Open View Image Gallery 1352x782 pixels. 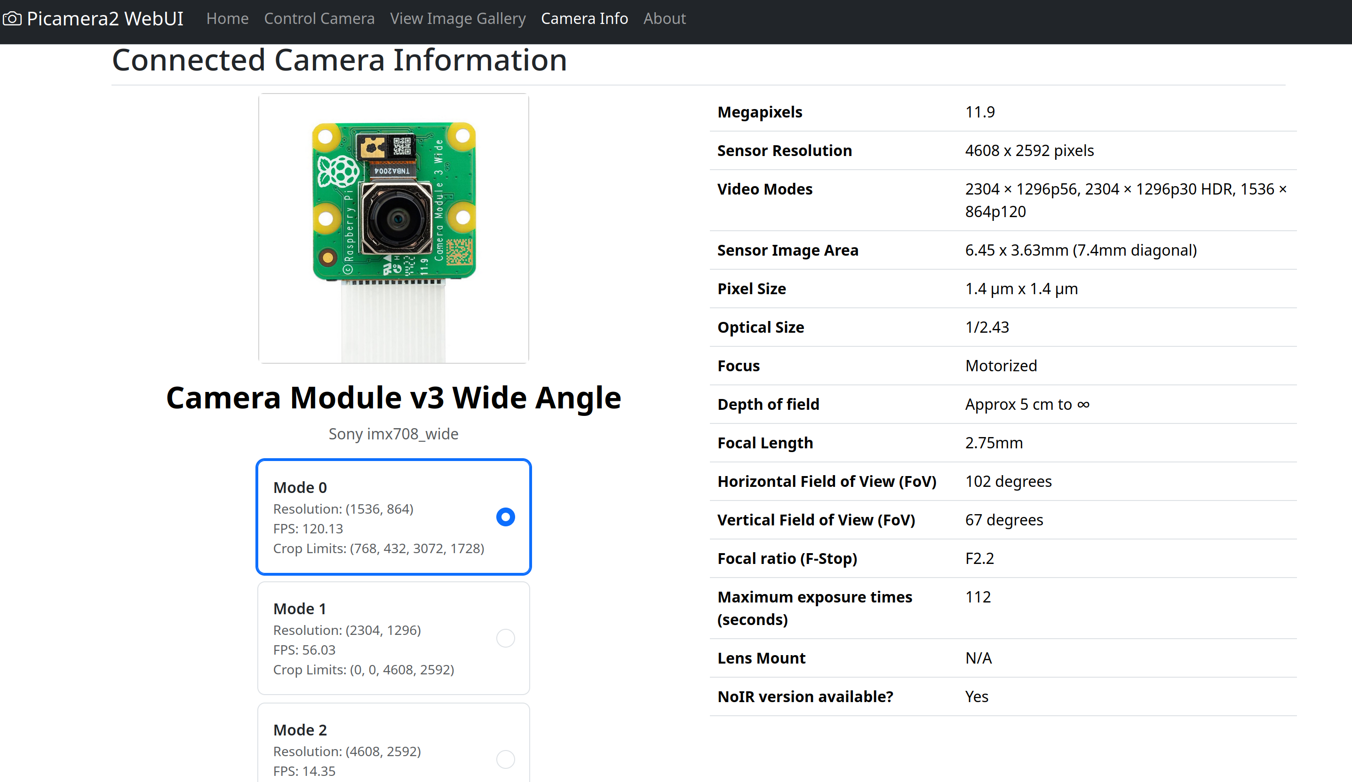(458, 19)
